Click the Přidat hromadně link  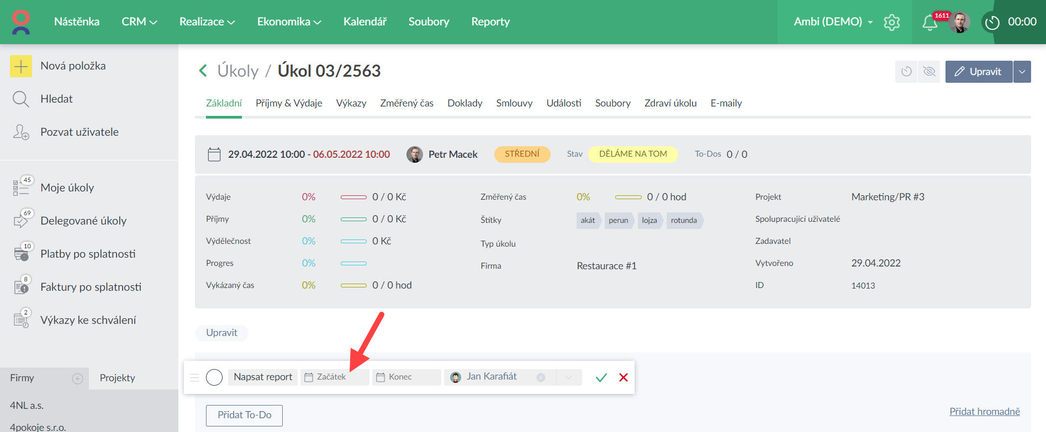984,412
